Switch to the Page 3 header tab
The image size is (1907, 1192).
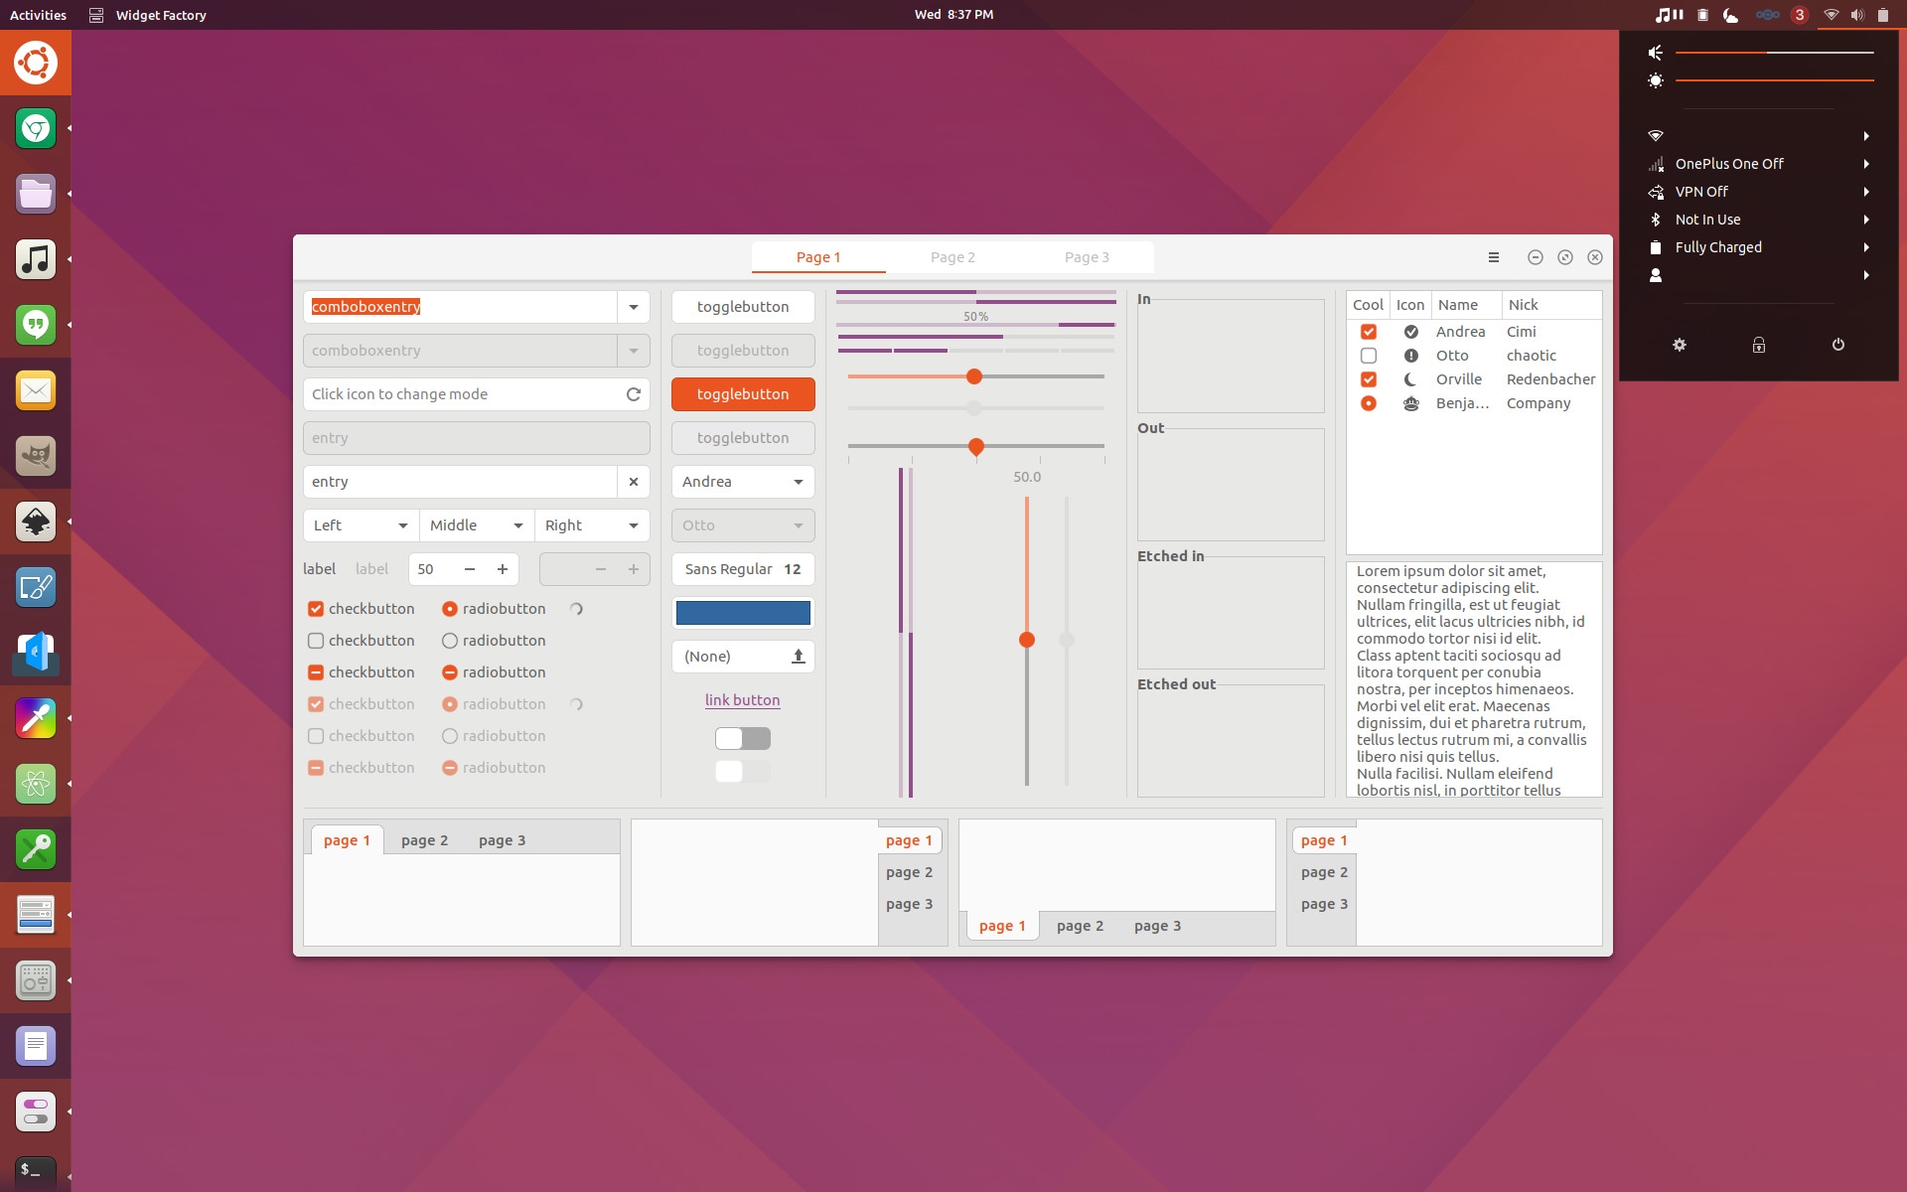(1087, 257)
